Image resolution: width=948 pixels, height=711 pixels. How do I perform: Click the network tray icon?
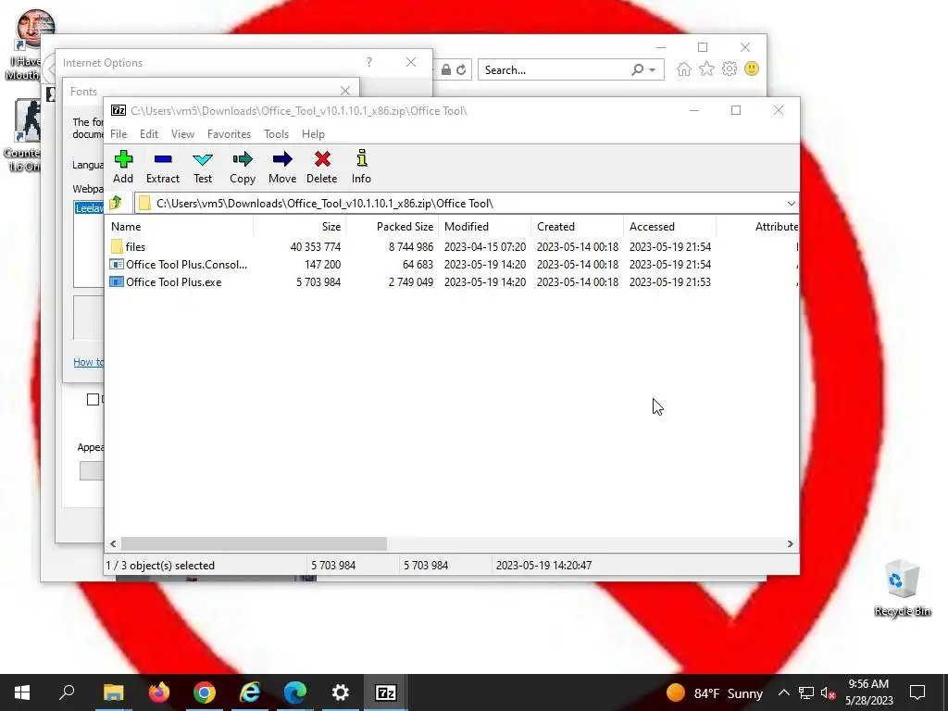[806, 692]
